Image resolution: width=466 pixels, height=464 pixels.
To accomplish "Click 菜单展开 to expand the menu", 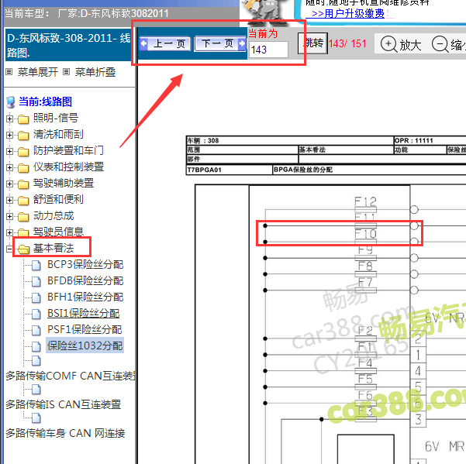I will 38,72.
